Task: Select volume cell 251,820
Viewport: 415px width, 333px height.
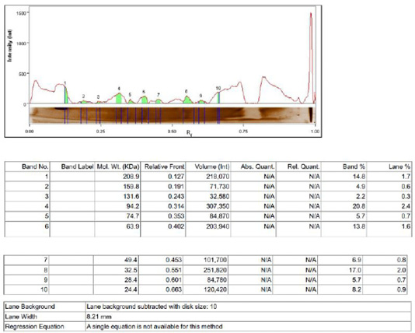Action: [215, 270]
